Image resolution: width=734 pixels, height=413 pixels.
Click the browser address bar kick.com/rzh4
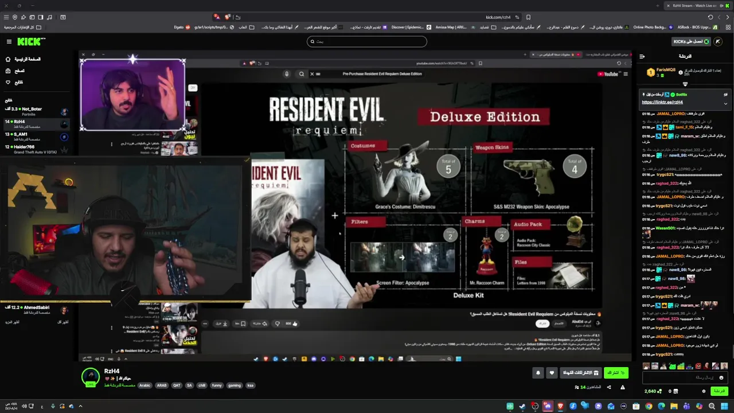point(498,17)
